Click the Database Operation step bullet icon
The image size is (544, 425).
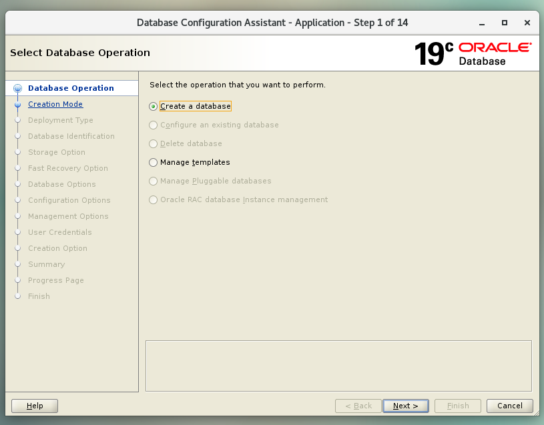[18, 88]
